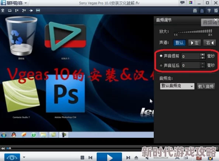Click the rewind icon on the progress bar
This screenshot has width=219, height=161.
3,148
